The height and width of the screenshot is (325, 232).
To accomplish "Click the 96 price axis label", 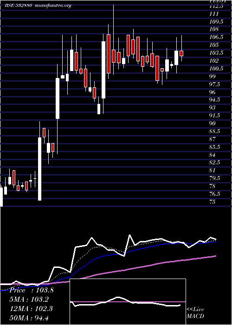I will pos(213,92).
